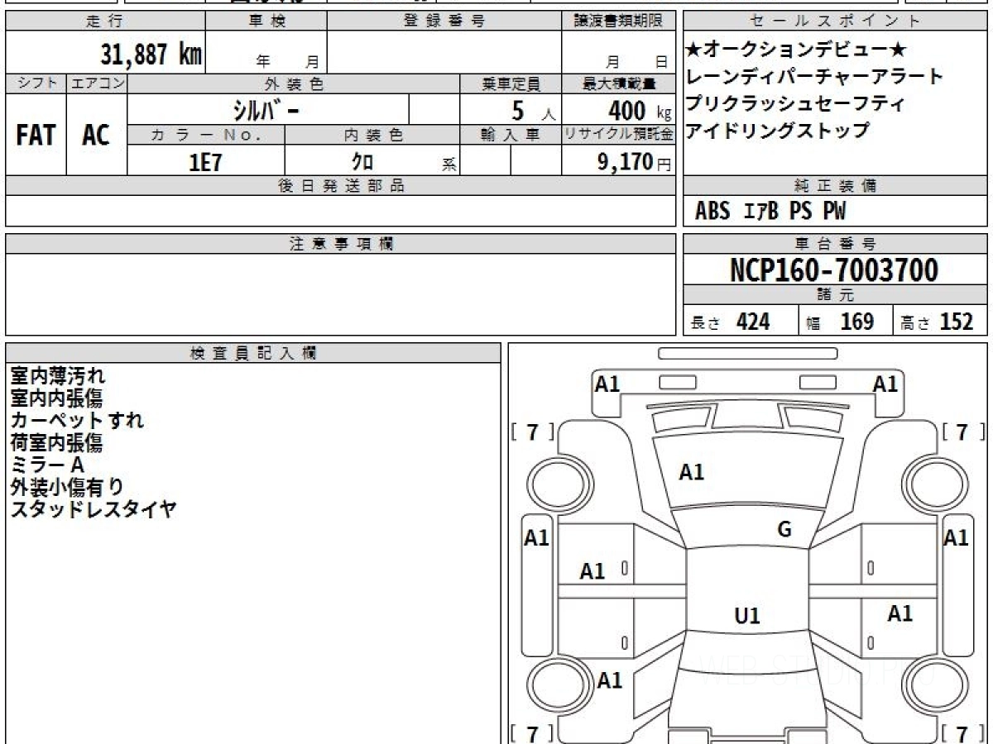Viewport: 993px width, 744px height.
Task: Click the 高さ 152 height value
Action: 937,322
